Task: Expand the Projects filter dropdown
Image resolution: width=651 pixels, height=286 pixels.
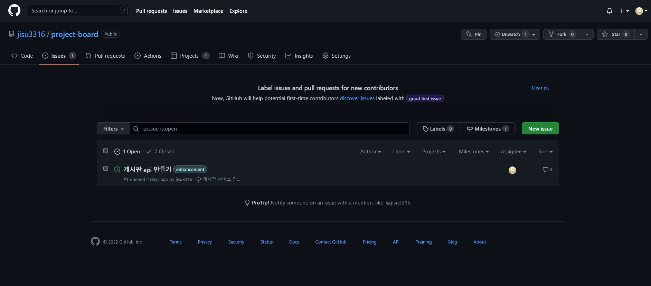Action: point(434,152)
